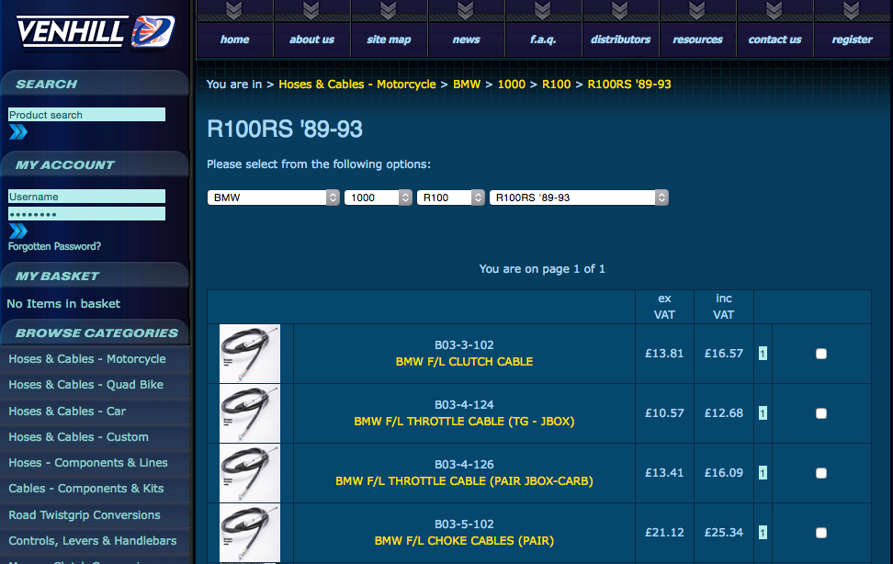Open the news menu item
Viewport: 893px width, 564px height.
467,39
